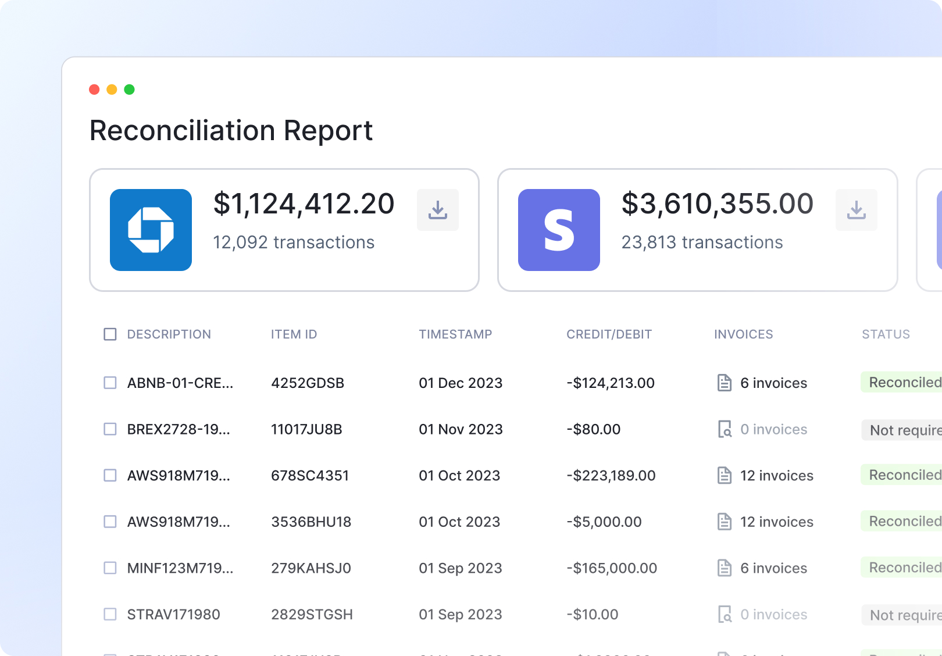Screen dimensions: 942x656
Task: Click the Reconciled status badge on AWS918M719
Action: pos(903,475)
